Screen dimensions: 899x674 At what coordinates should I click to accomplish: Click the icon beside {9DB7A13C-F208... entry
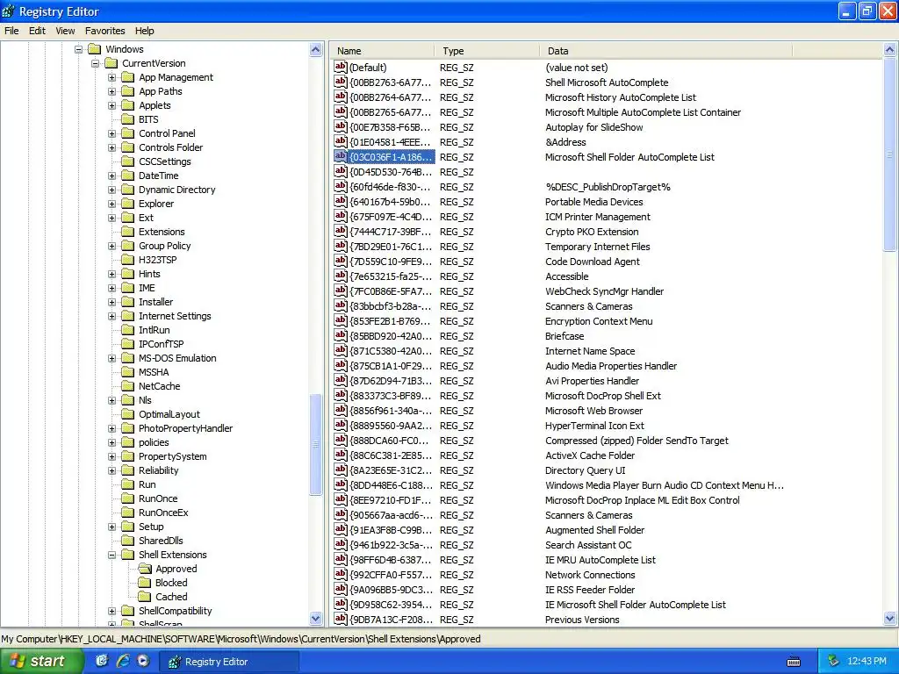(341, 619)
